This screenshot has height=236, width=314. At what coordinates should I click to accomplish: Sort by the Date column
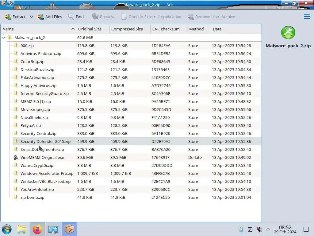[x=236, y=29]
